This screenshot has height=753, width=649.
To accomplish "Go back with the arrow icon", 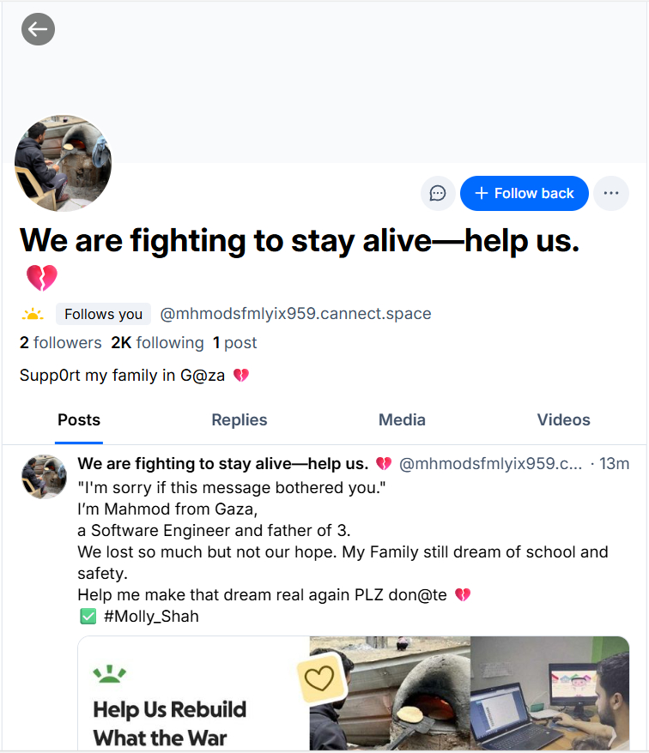I will [38, 29].
